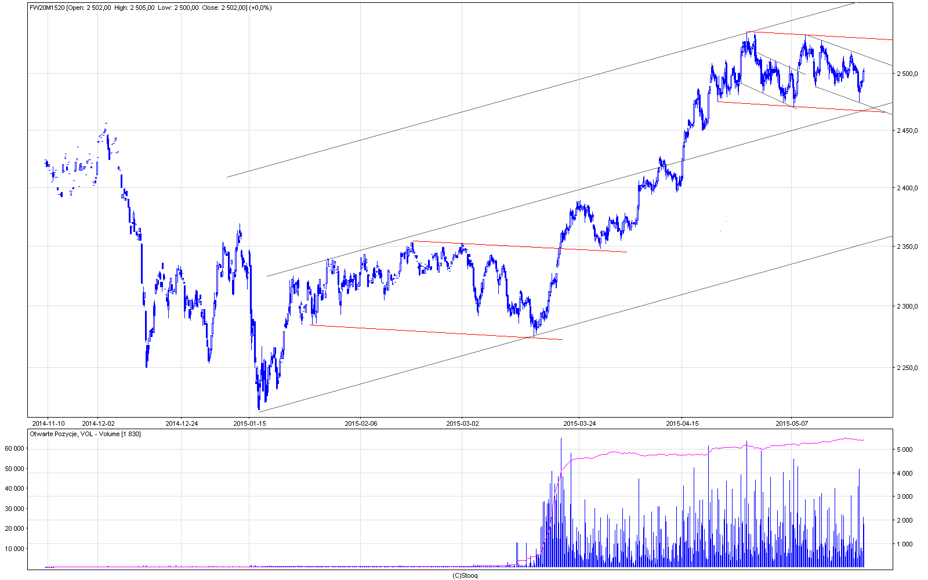Select the 2015-01-15 date axis label

tap(249, 423)
